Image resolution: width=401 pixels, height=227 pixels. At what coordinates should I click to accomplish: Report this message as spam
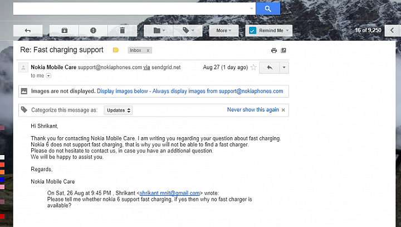pyautogui.click(x=94, y=31)
